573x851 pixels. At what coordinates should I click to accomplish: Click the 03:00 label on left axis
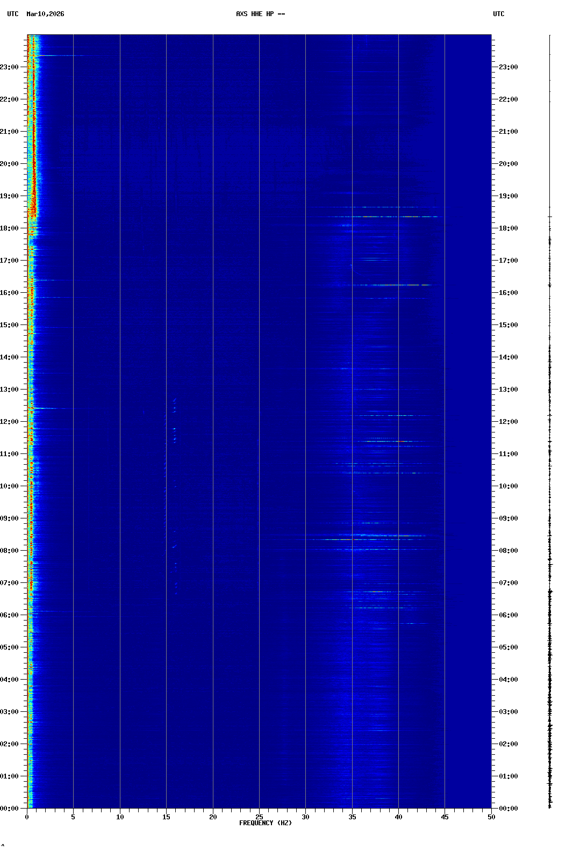click(10, 712)
